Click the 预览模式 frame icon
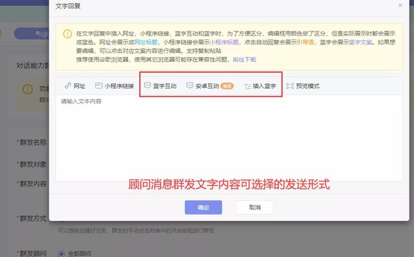This screenshot has width=414, height=257. click(x=290, y=86)
